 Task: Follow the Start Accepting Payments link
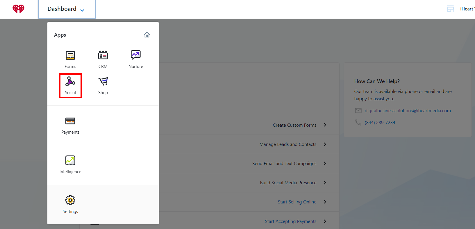291,221
